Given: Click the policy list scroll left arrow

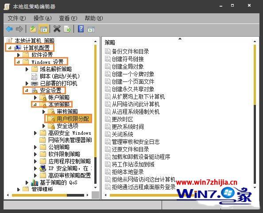Looking at the screenshot, I should coord(106,195).
